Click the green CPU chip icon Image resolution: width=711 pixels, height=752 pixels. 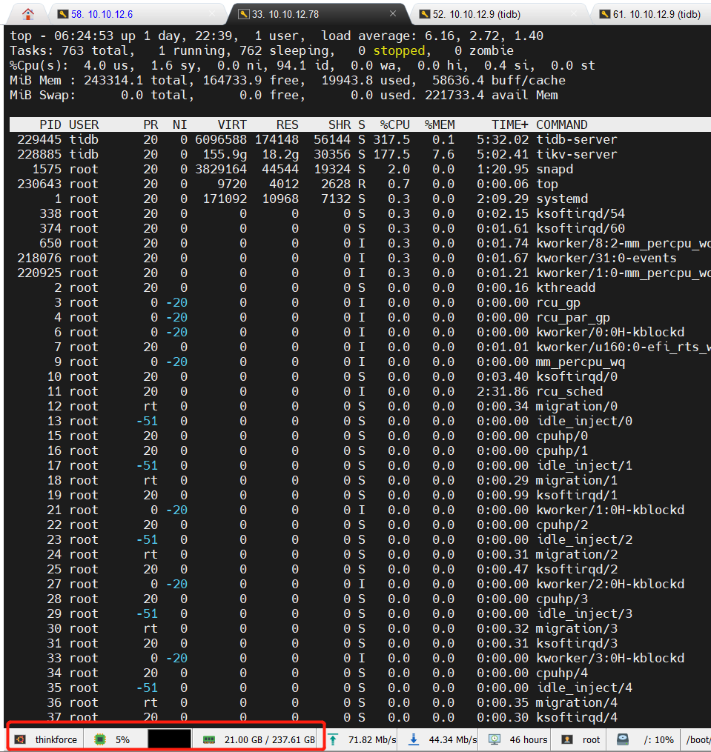point(99,739)
